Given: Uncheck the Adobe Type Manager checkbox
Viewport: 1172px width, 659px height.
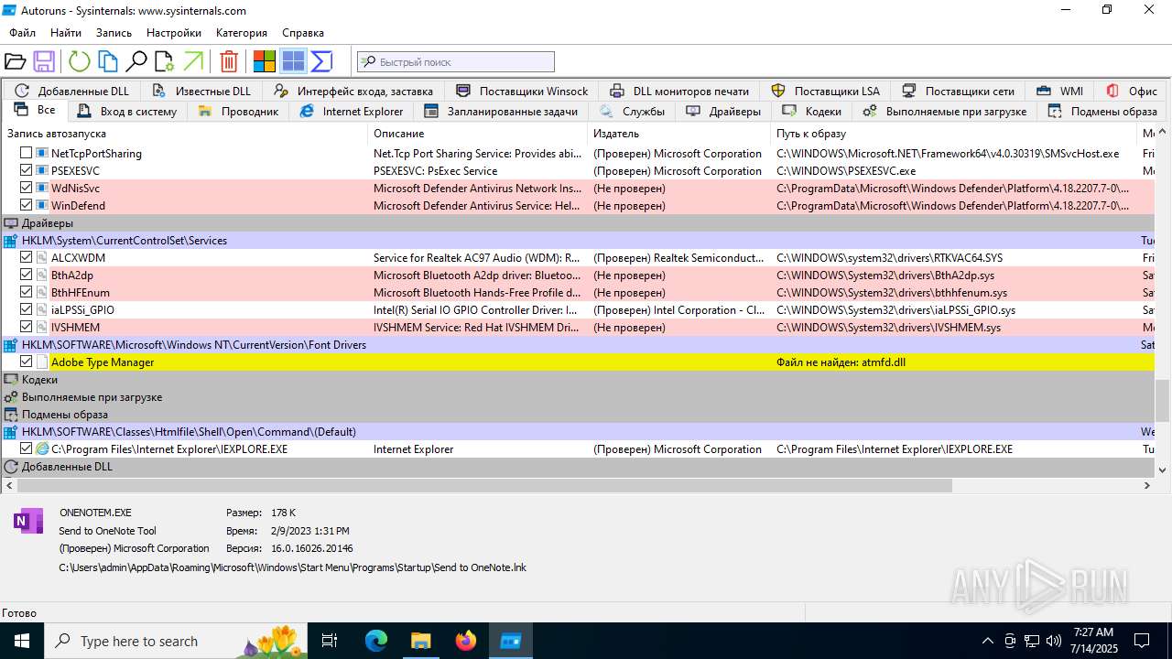Looking at the screenshot, I should 27,362.
